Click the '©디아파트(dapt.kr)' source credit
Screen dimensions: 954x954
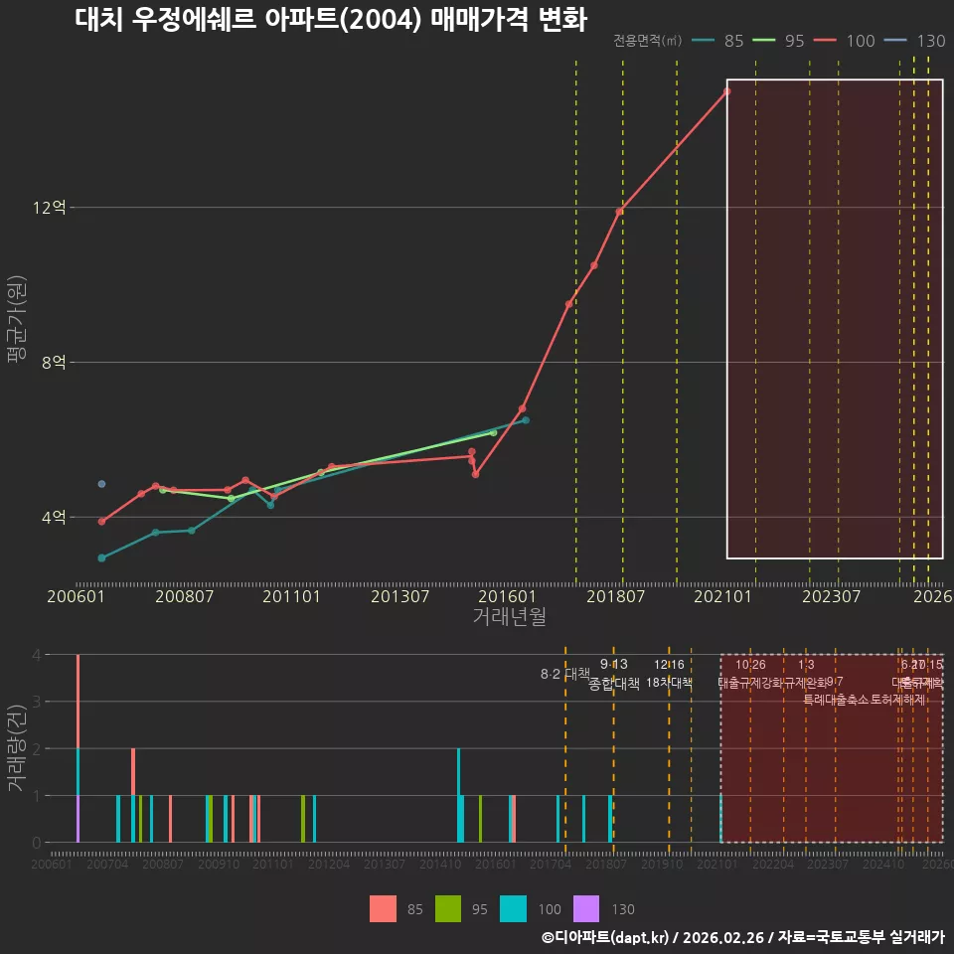(x=604, y=937)
